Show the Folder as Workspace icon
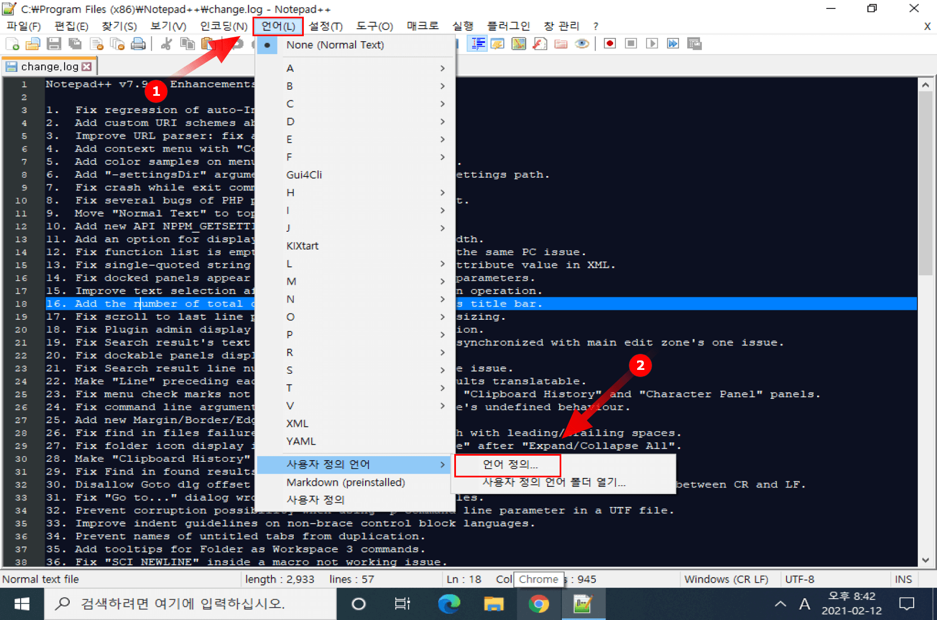Viewport: 937px width, 620px height. click(x=561, y=44)
